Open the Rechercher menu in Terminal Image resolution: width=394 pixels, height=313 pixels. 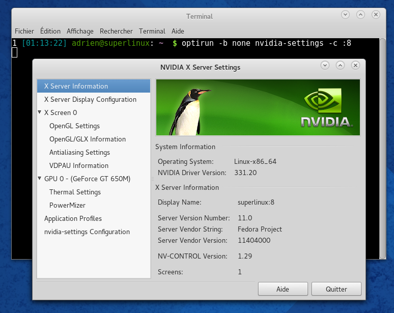[116, 31]
